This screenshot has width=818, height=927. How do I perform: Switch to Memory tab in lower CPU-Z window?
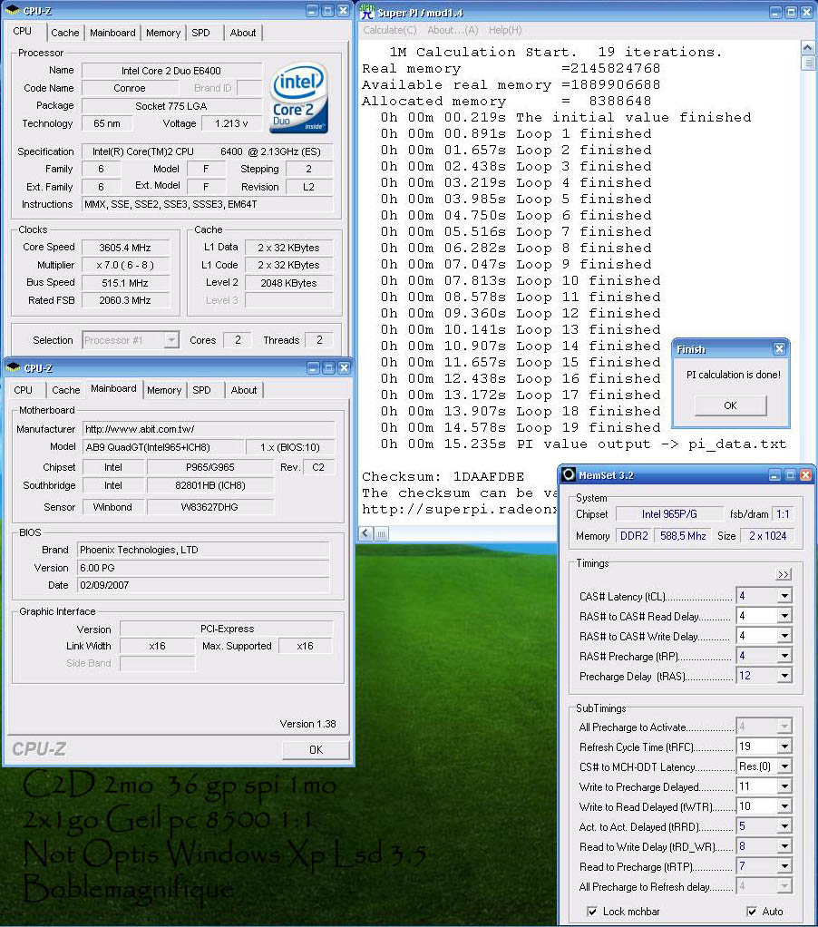(164, 390)
